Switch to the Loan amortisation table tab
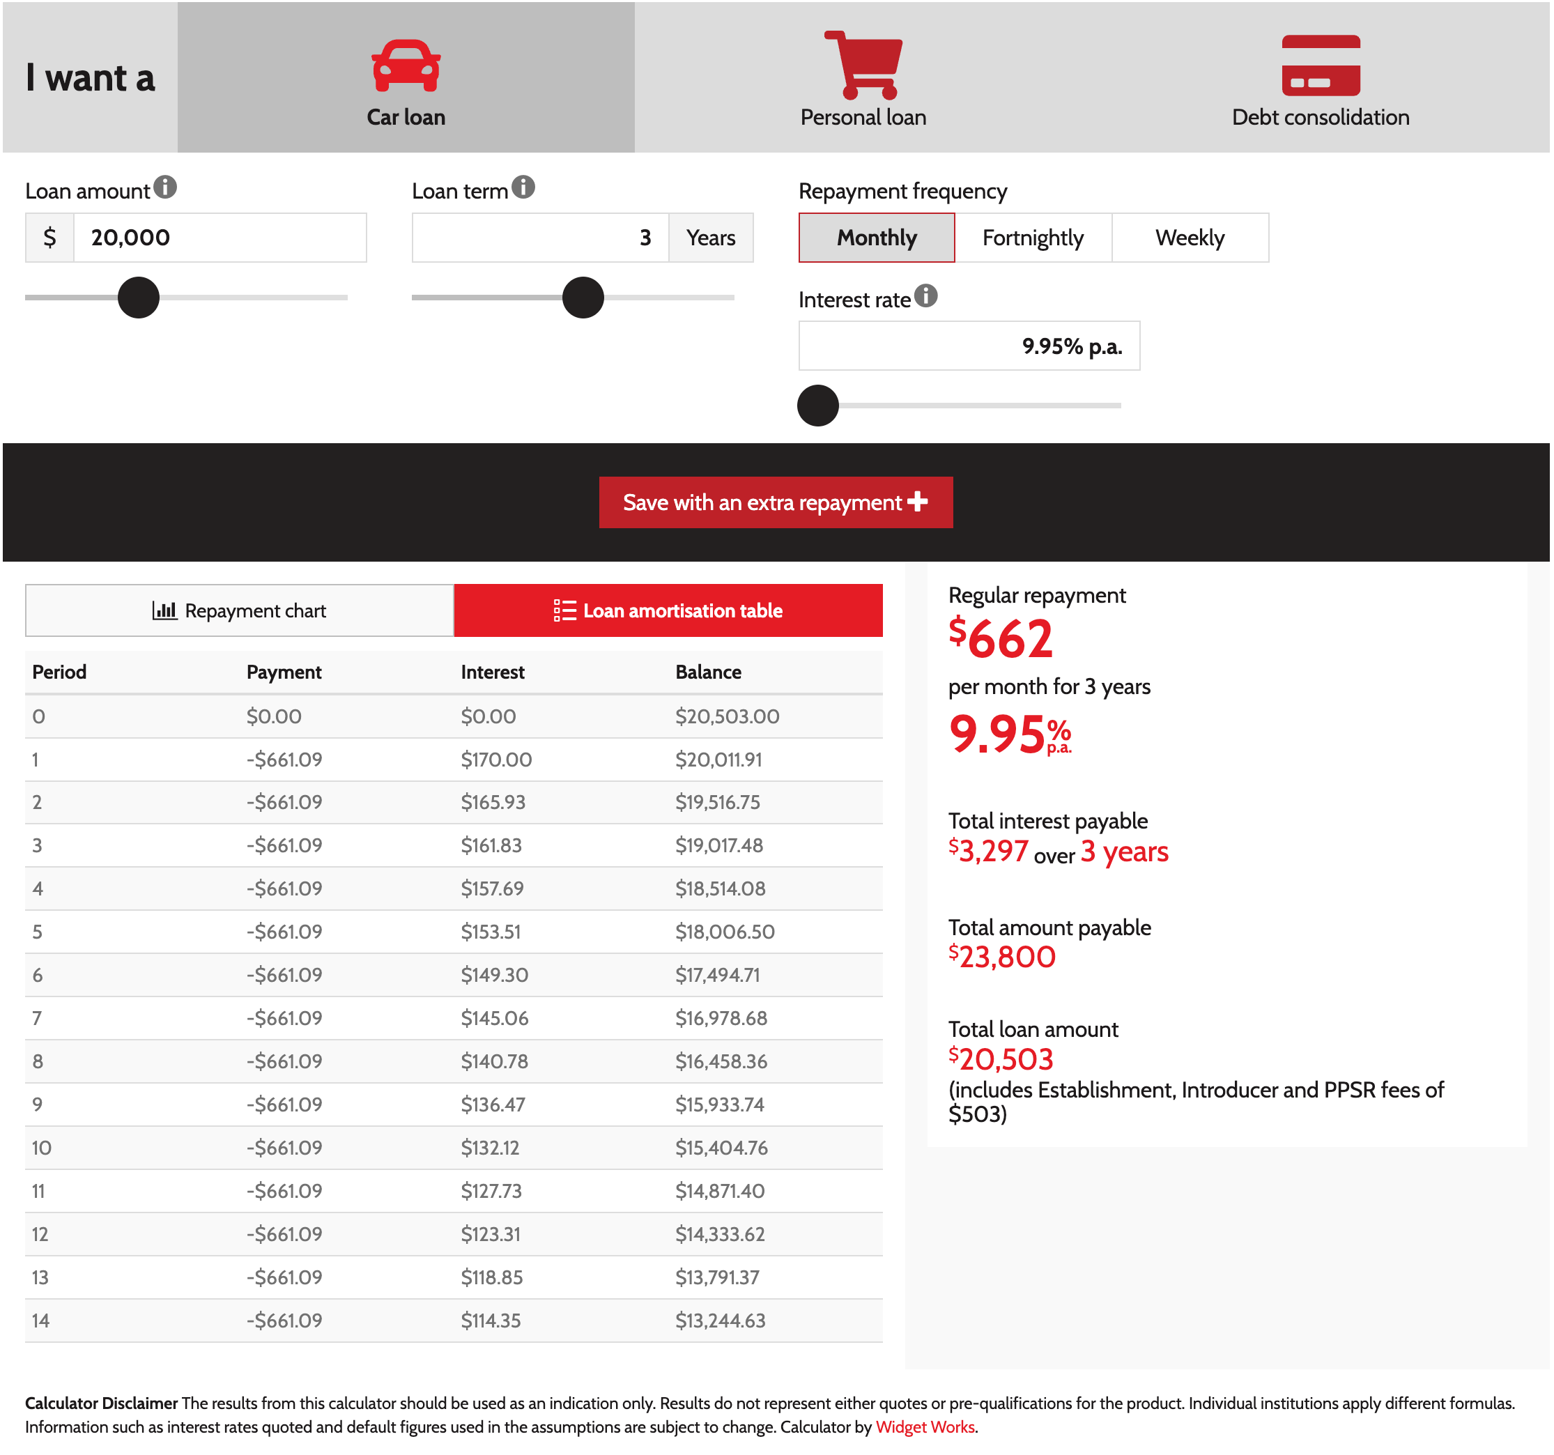Viewport: 1554px width, 1455px height. tap(668, 610)
